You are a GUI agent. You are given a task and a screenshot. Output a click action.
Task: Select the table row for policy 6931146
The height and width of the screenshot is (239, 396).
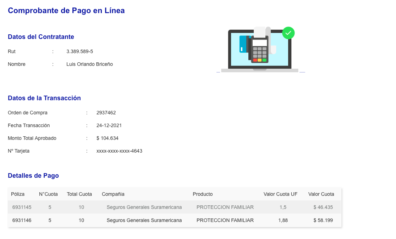174,220
